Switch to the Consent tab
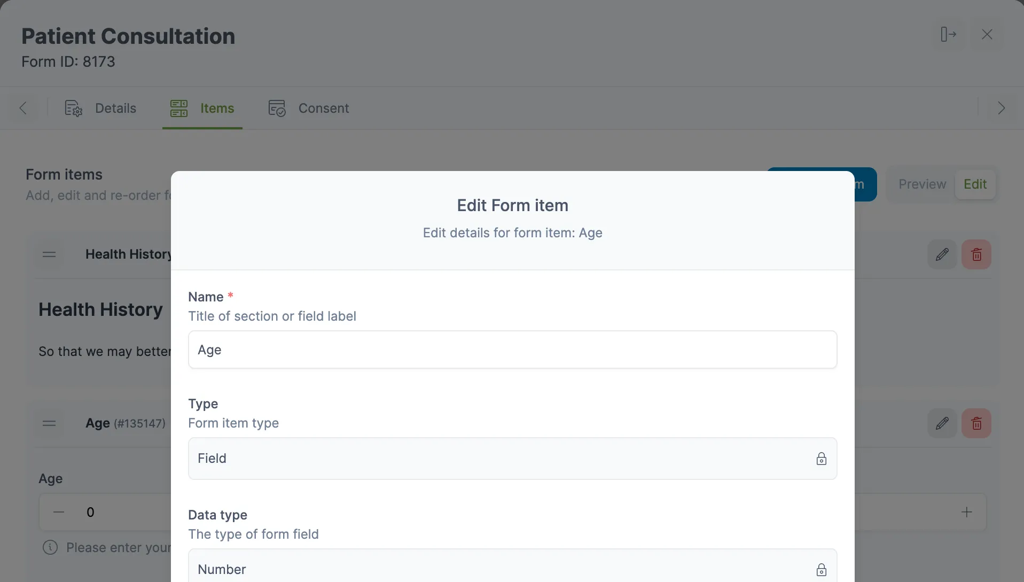Viewport: 1024px width, 582px height. [x=308, y=108]
